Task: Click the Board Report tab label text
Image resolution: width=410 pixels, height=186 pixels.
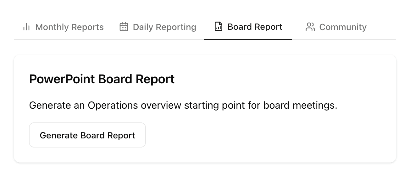Action: (x=254, y=27)
